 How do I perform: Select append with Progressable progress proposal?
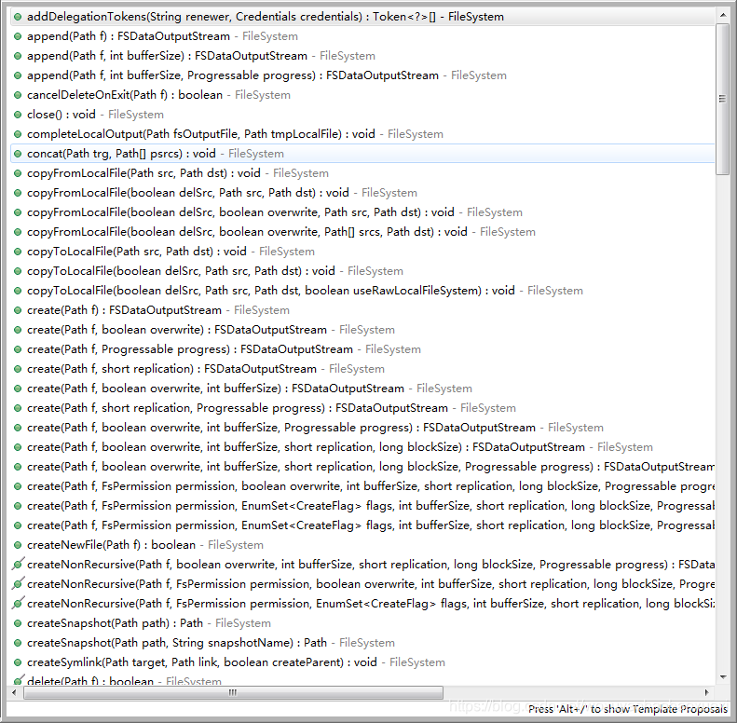(362, 75)
